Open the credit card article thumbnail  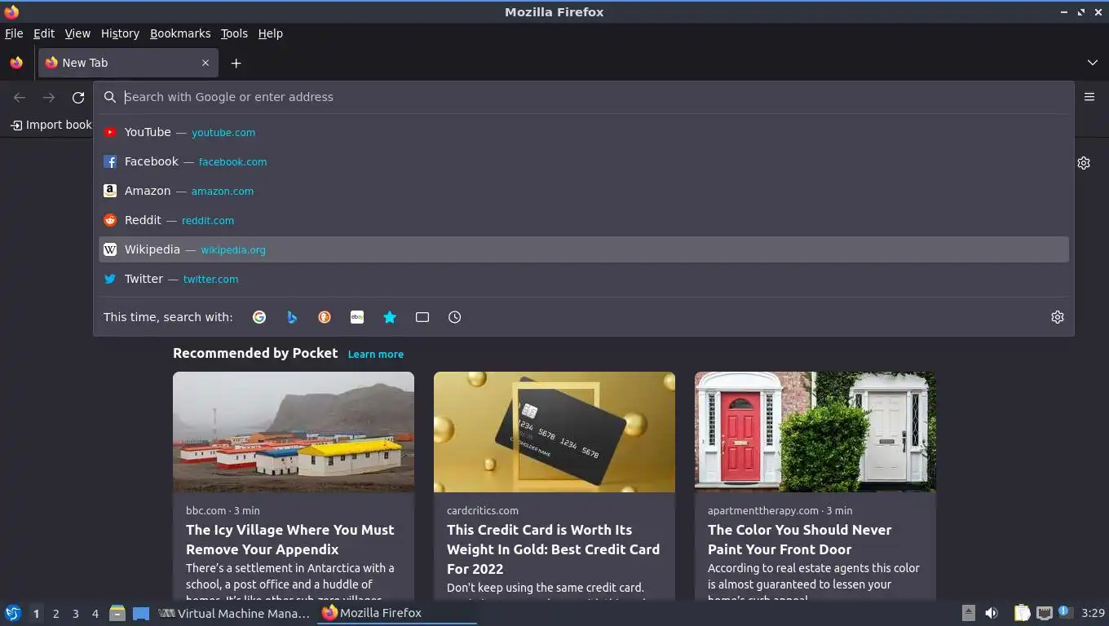554,432
